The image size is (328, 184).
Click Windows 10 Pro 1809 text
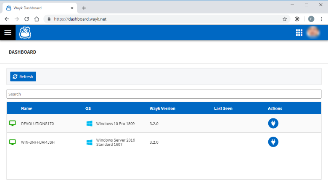click(115, 124)
